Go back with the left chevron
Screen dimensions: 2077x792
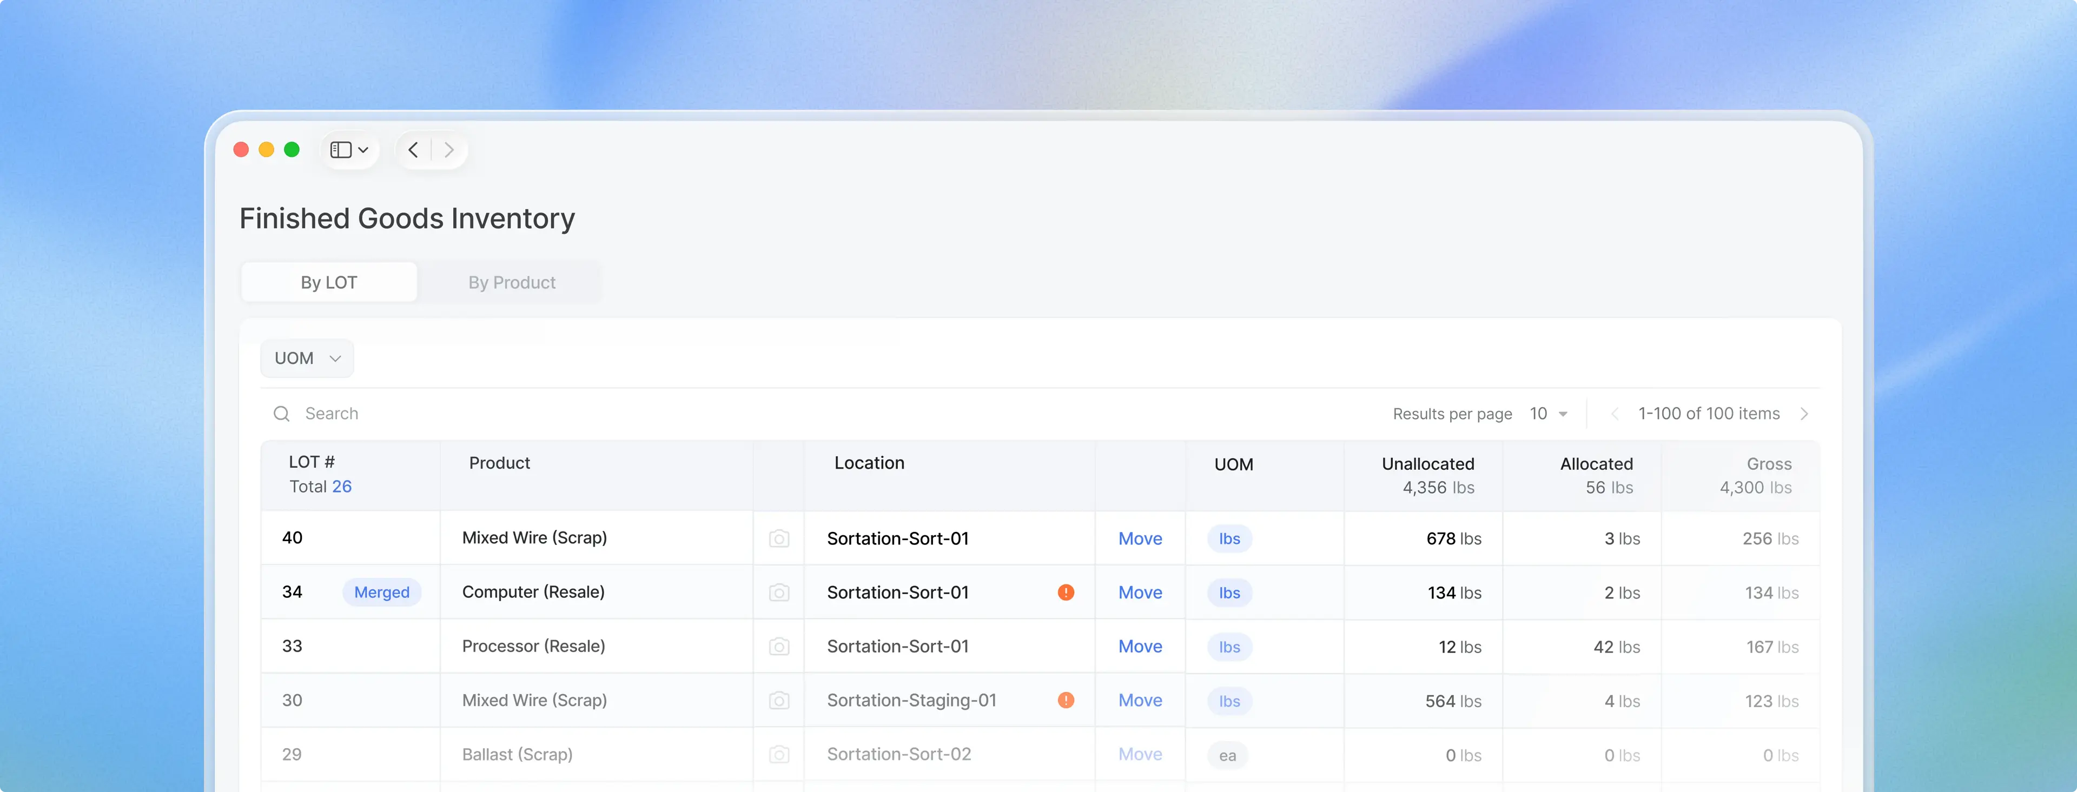414,150
